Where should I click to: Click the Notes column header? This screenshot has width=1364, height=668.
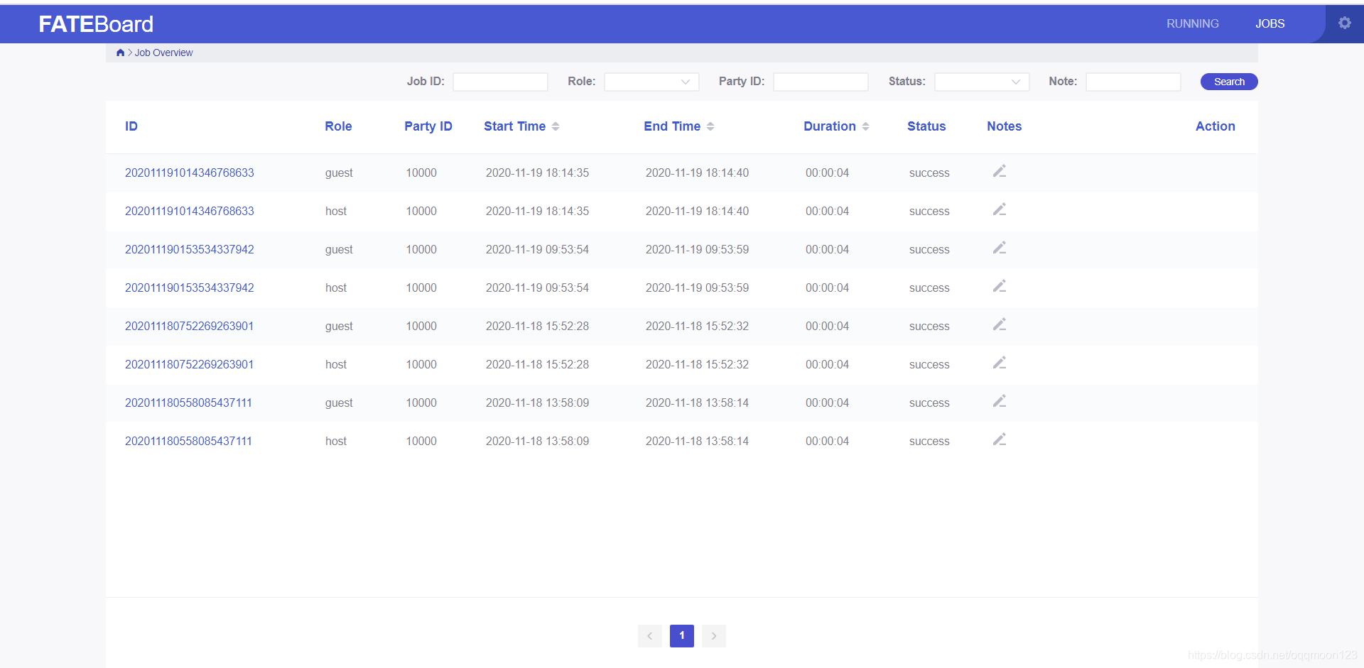pos(1004,126)
